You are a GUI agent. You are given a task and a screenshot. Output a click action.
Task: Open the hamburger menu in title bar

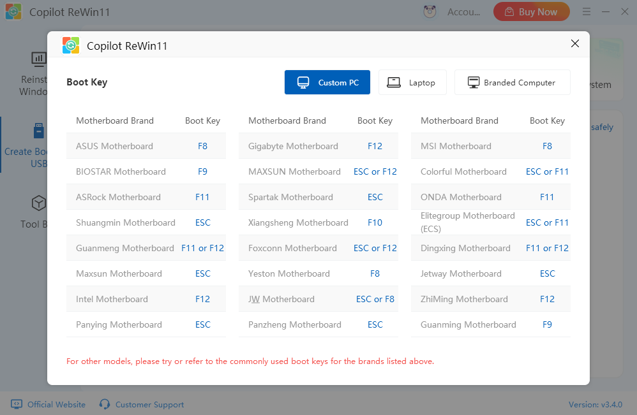click(587, 11)
